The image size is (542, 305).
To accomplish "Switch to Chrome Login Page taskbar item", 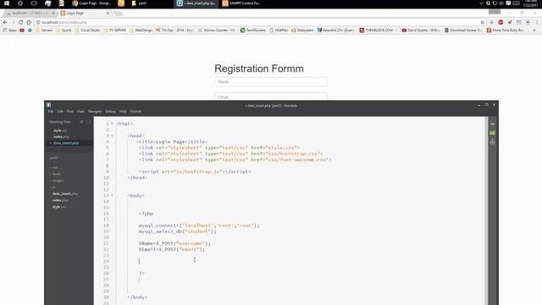I will (92, 3).
